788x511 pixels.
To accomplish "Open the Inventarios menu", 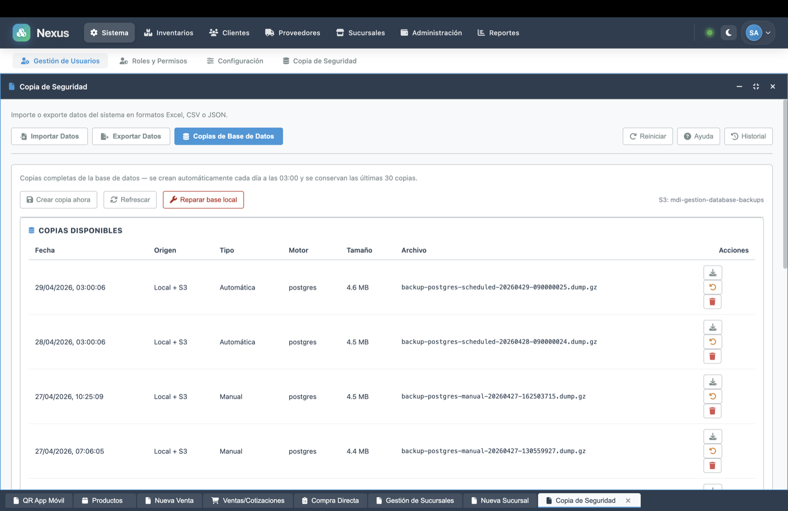I will [168, 33].
